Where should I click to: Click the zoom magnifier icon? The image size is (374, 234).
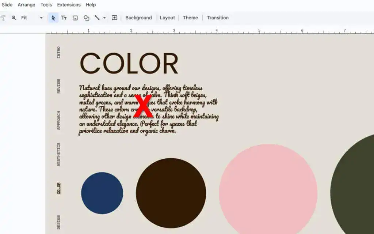coord(14,18)
